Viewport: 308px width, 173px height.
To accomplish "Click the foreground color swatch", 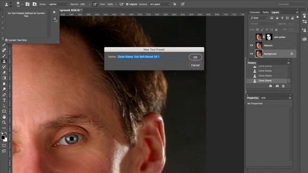I will point(3,137).
